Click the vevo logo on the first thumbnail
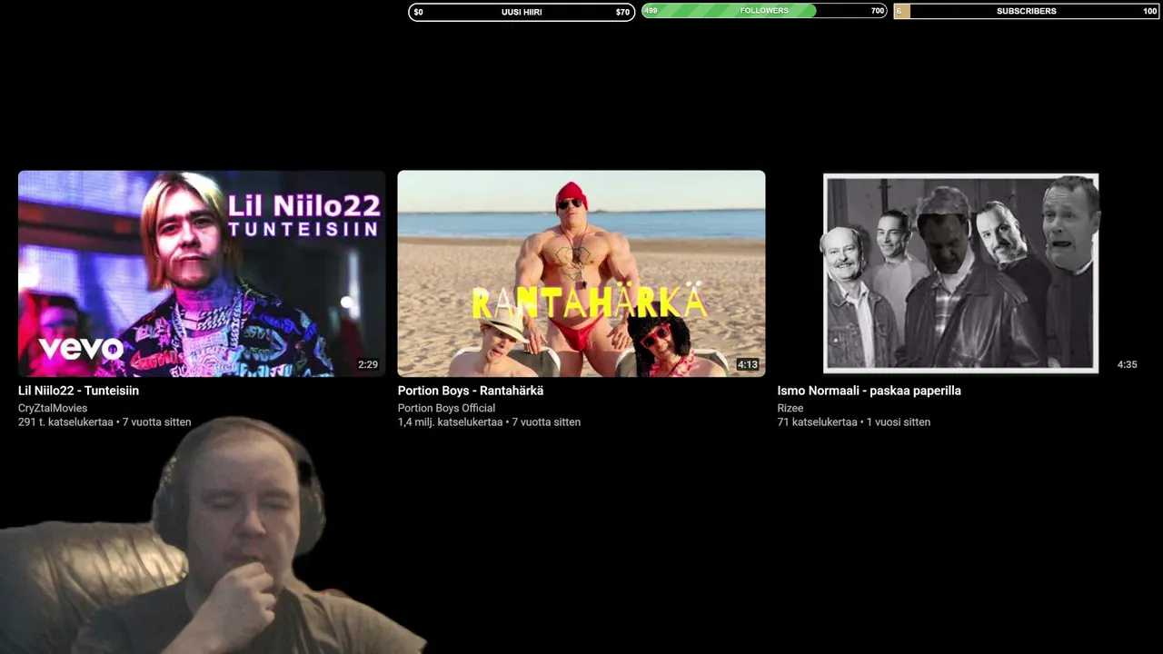This screenshot has width=1163, height=654. [81, 348]
